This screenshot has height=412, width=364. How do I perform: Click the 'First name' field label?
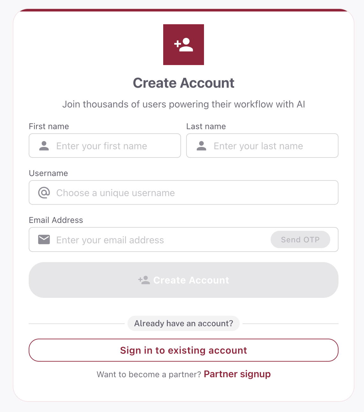(49, 126)
